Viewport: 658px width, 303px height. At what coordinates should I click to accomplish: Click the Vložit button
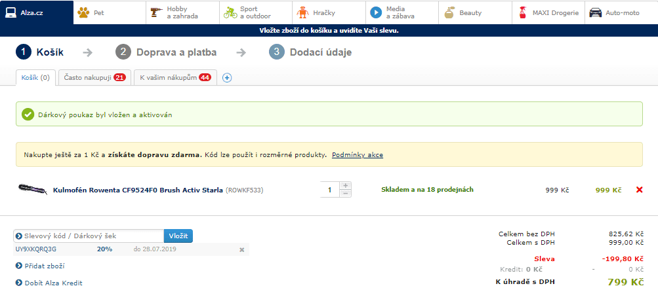pyautogui.click(x=178, y=236)
